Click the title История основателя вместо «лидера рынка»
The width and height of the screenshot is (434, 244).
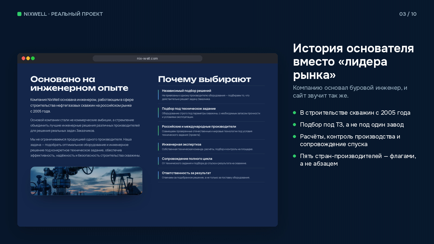353,62
